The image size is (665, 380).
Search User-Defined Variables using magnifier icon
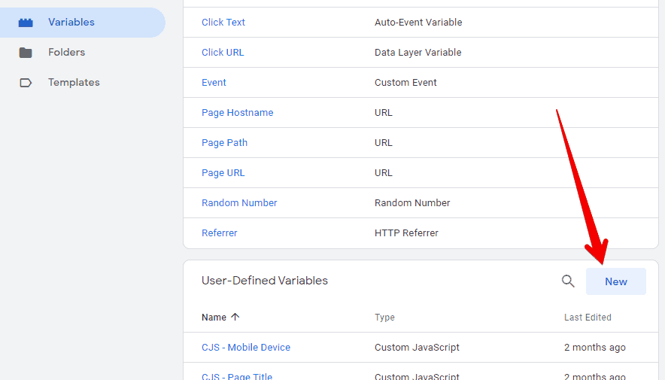[x=568, y=281]
